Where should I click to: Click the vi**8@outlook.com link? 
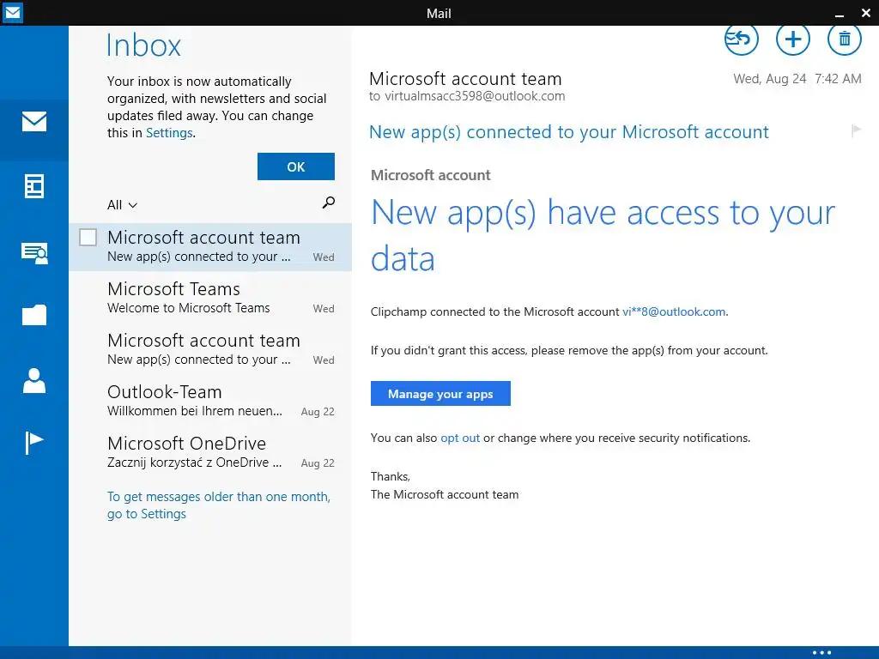(x=674, y=311)
